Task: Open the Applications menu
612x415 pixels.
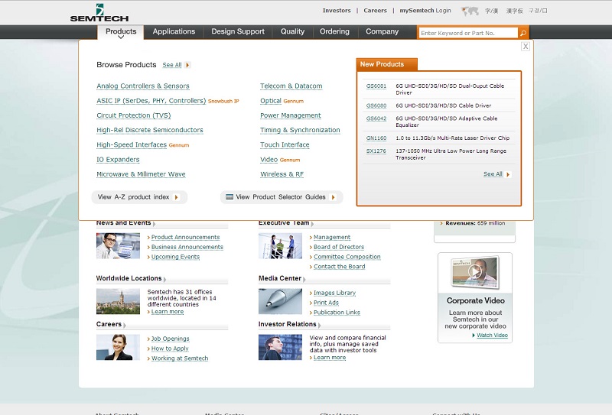Action: point(174,31)
